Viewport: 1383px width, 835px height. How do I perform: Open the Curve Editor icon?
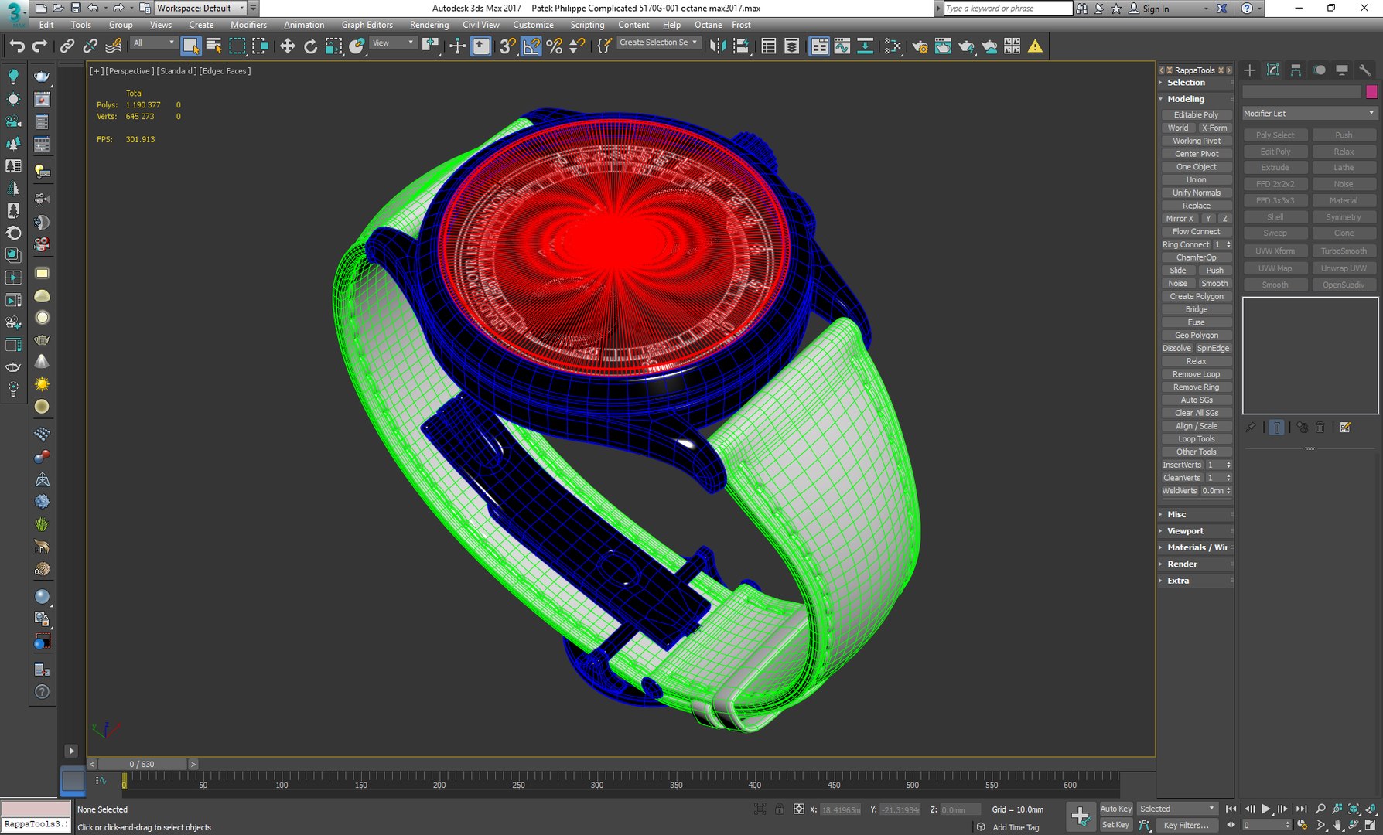coord(842,46)
